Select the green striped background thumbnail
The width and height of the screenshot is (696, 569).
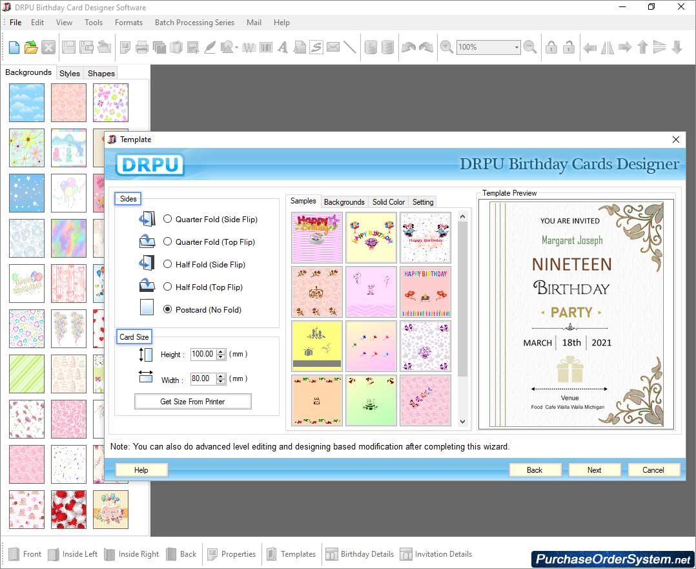tap(26, 374)
